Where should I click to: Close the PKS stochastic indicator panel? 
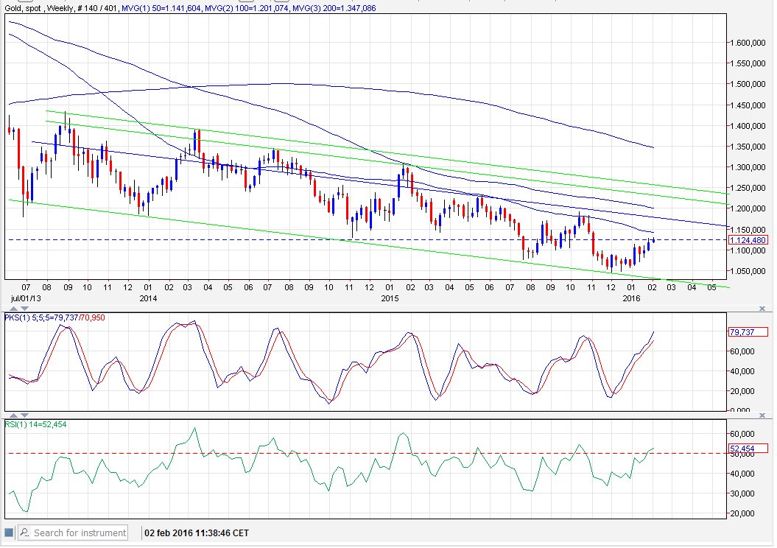pos(762,309)
